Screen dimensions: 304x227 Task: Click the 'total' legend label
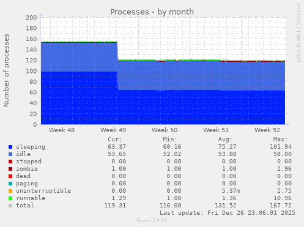point(25,206)
